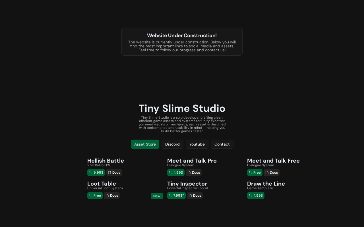This screenshot has width=364, height=227.
Task: Click the 2.5D Retro FPS subtitle
Action: coord(99,165)
